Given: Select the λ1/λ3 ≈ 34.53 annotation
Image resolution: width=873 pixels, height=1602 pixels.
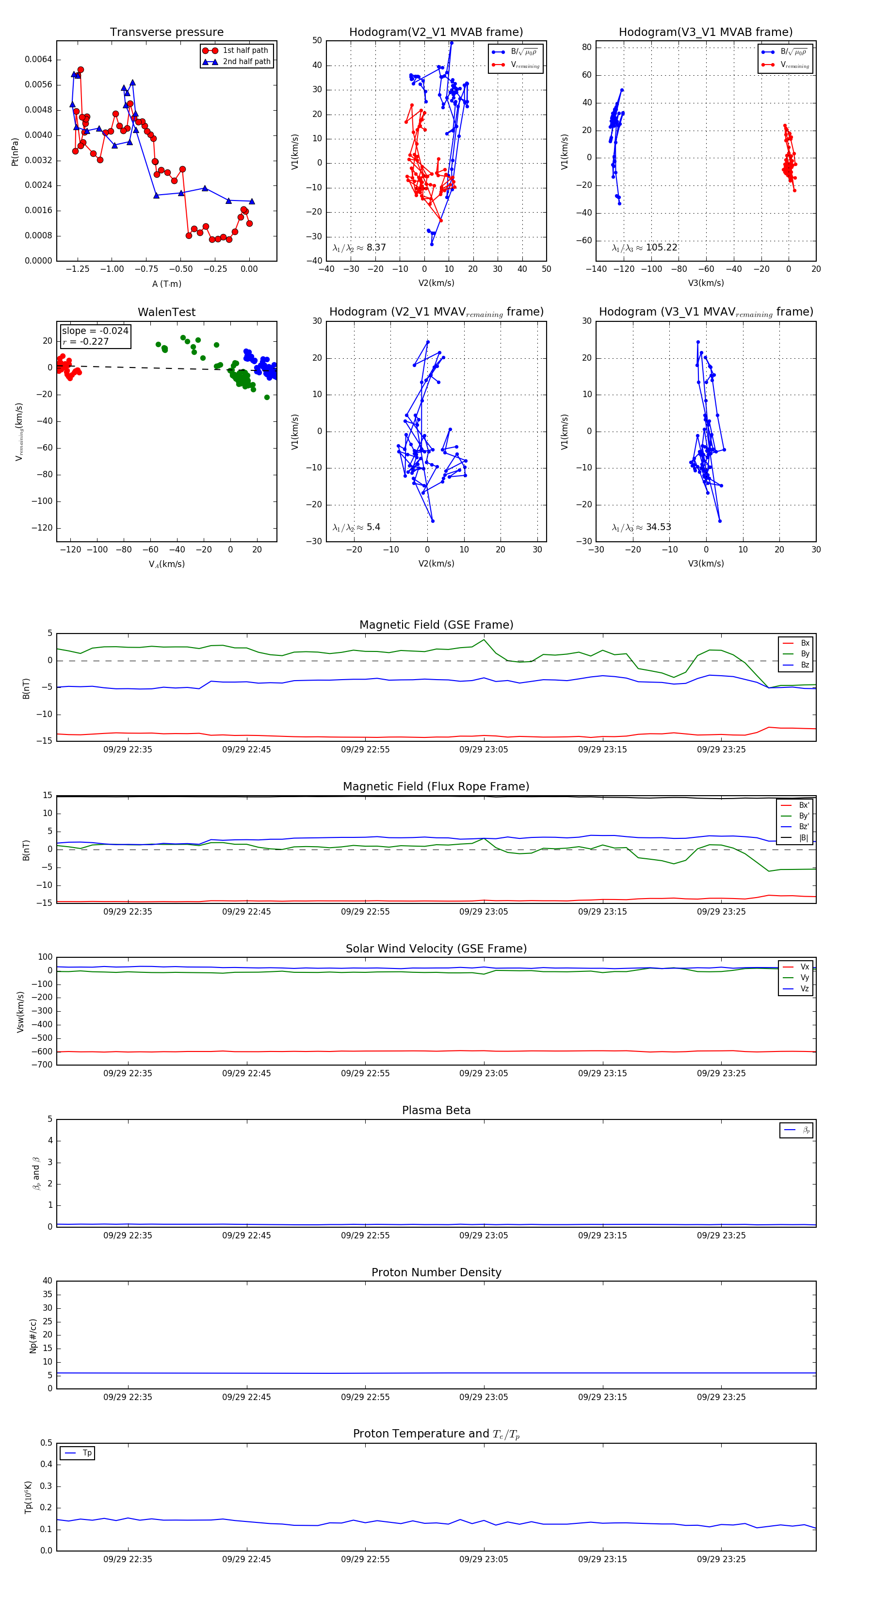Looking at the screenshot, I should tap(641, 527).
